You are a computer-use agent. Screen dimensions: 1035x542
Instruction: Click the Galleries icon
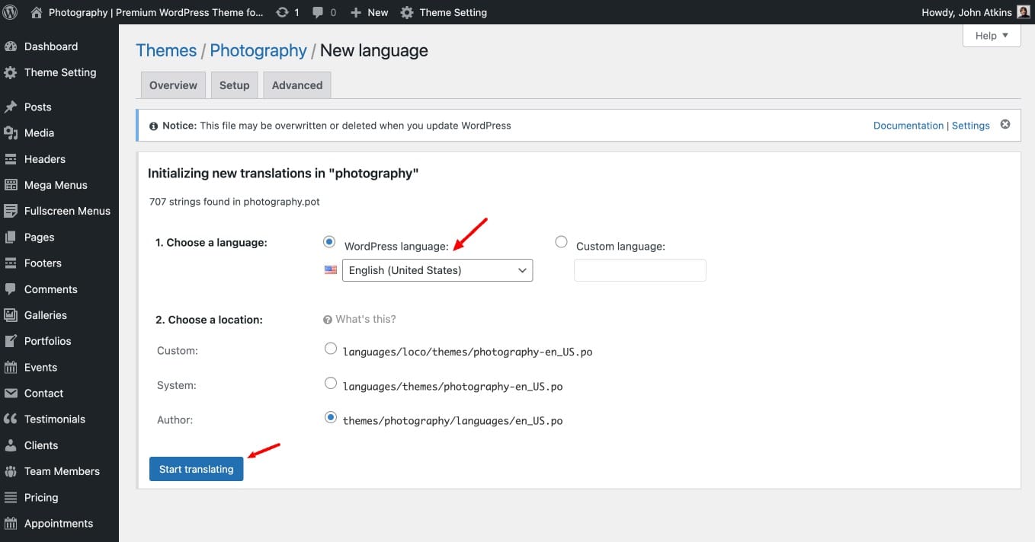[11, 315]
